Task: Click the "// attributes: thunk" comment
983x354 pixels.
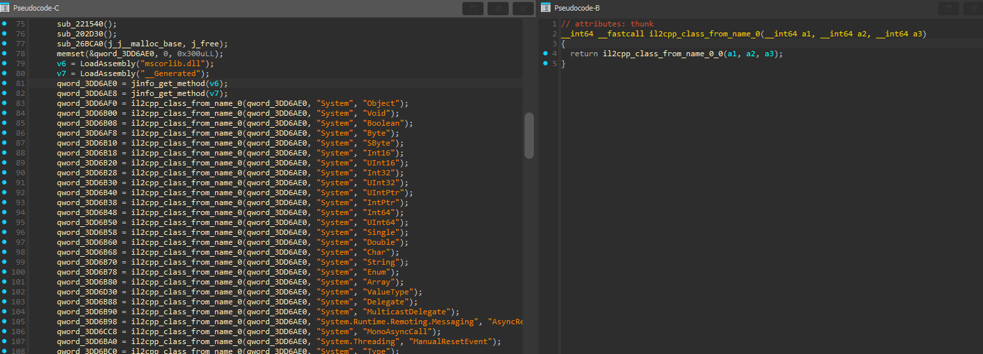Action: click(607, 24)
